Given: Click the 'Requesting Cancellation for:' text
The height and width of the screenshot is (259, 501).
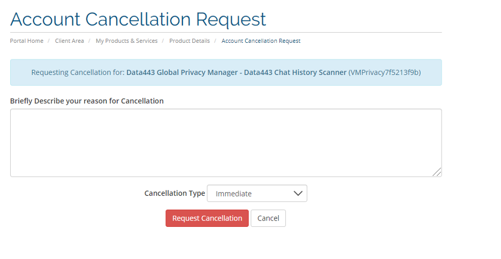Looking at the screenshot, I should coord(78,72).
